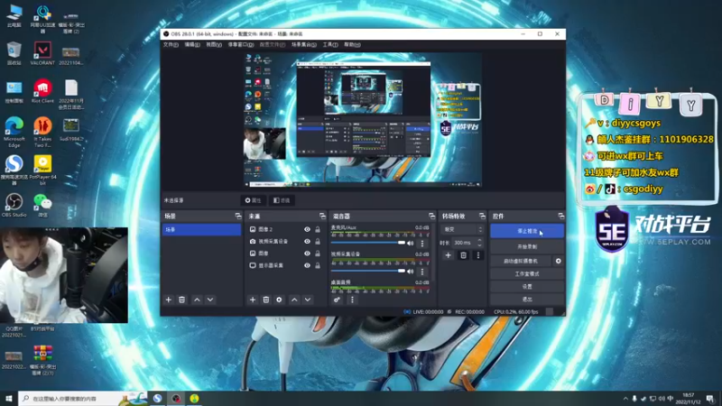Image resolution: width=722 pixels, height=406 pixels.
Task: Open the 帮助(H) menu
Action: [352, 44]
